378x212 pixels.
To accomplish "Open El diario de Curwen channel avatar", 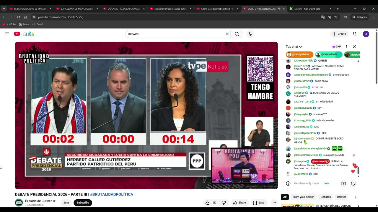I will (x=19, y=203).
